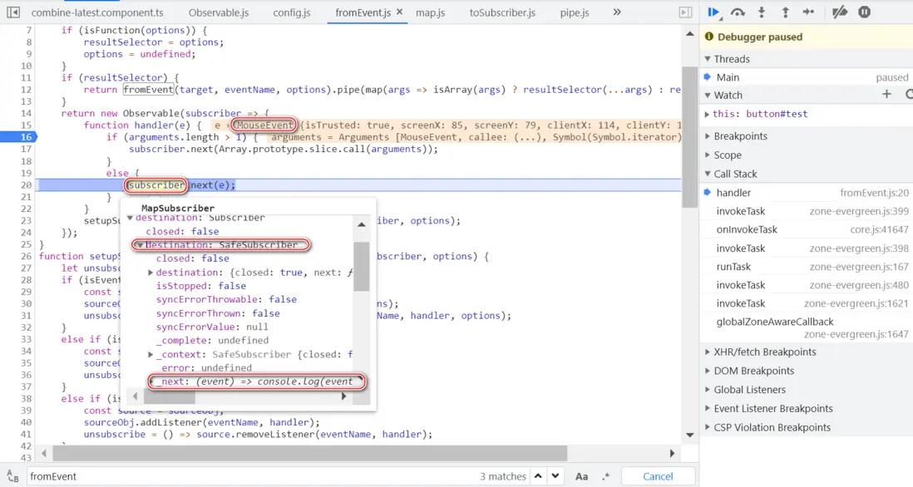Step out of current function
Screen dimensions: 913x487
pos(785,12)
